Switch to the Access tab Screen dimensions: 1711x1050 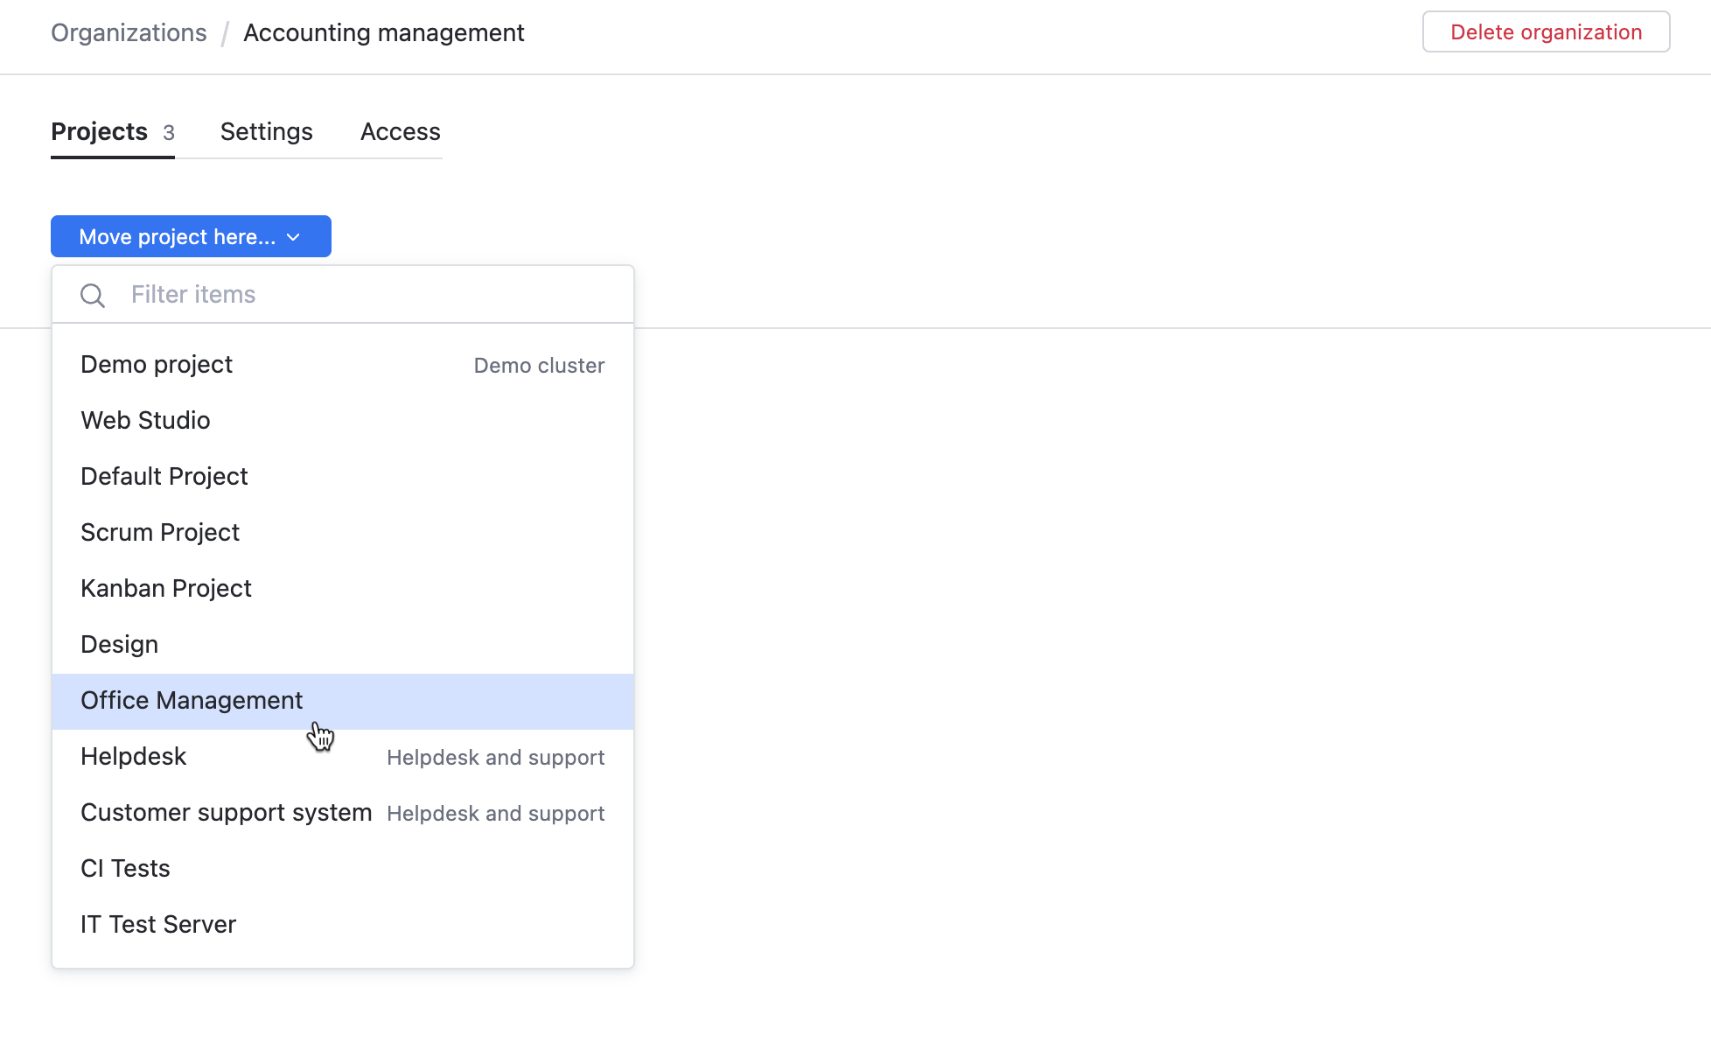pyautogui.click(x=400, y=131)
